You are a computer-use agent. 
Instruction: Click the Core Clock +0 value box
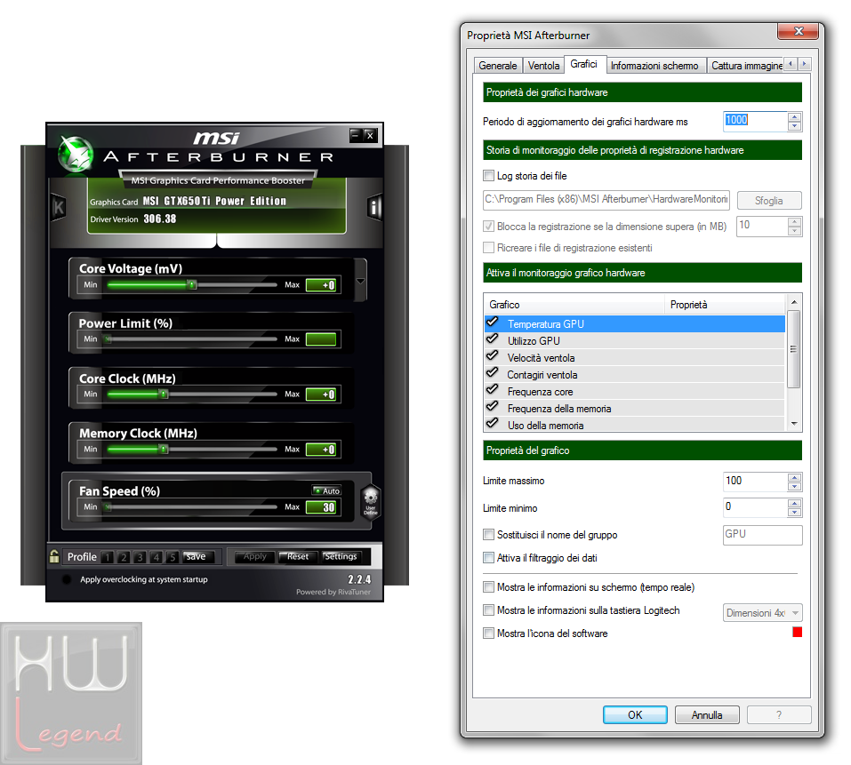coord(321,394)
